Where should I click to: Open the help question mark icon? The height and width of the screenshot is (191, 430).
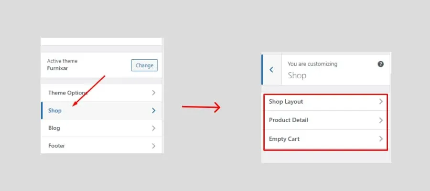tap(381, 64)
